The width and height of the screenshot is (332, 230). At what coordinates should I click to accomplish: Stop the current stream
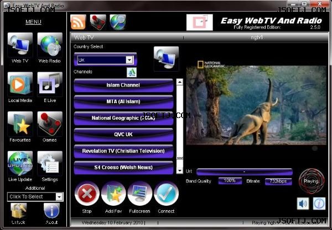pyautogui.click(x=87, y=194)
